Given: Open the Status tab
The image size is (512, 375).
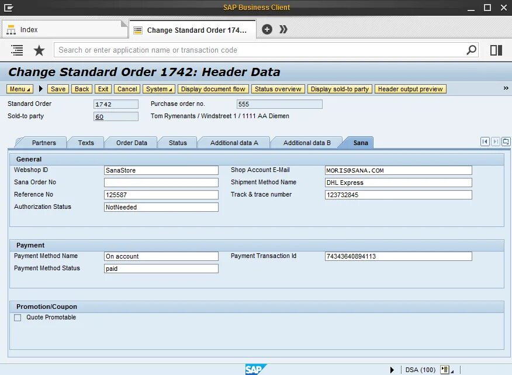Looking at the screenshot, I should click(x=178, y=143).
